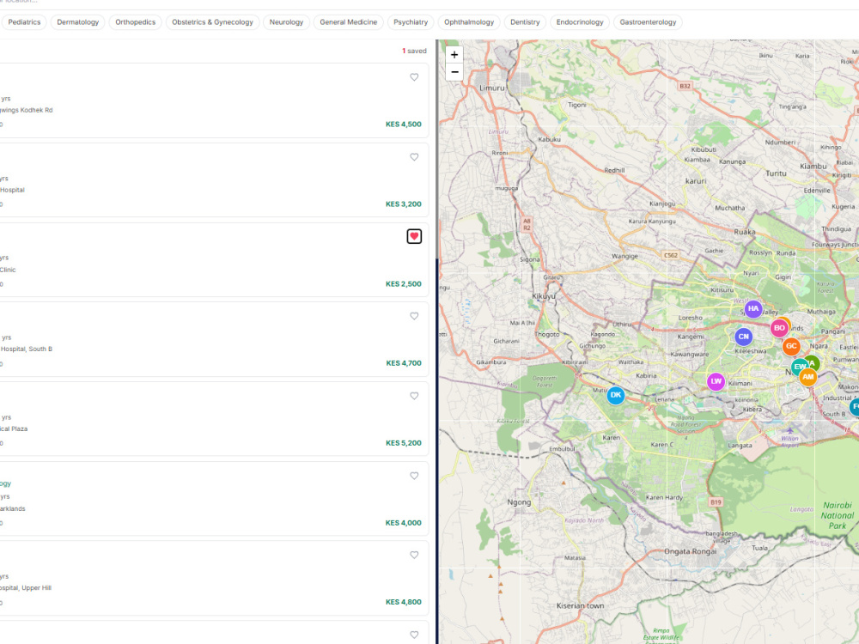The height and width of the screenshot is (644, 859).
Task: Click the KES 3,200 price
Action: [403, 204]
